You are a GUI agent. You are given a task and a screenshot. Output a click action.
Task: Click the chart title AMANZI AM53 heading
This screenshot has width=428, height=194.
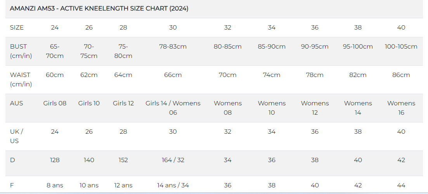(x=99, y=9)
